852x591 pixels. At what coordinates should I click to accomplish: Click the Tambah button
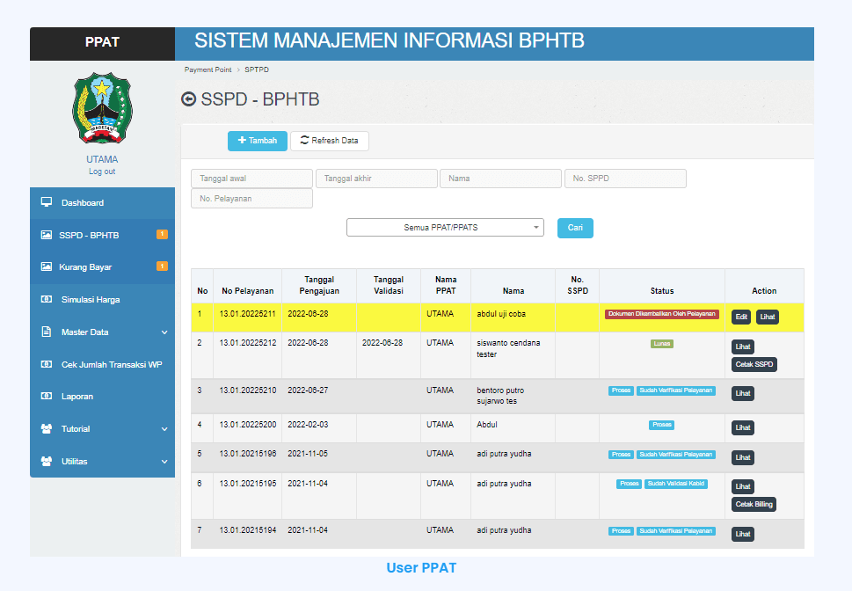point(258,141)
